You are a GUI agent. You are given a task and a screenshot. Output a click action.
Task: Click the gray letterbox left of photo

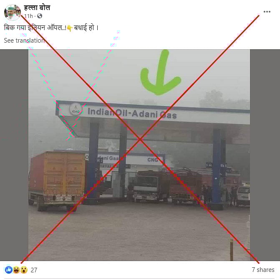(14, 155)
